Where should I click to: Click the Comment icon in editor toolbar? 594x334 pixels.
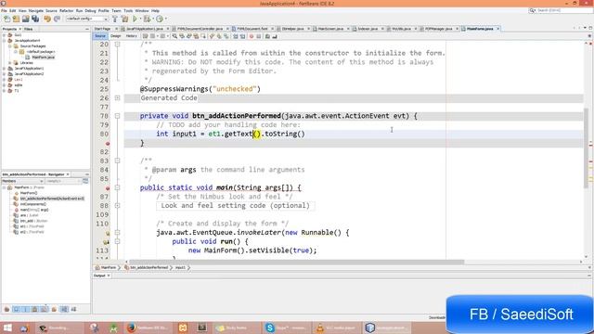(267, 36)
